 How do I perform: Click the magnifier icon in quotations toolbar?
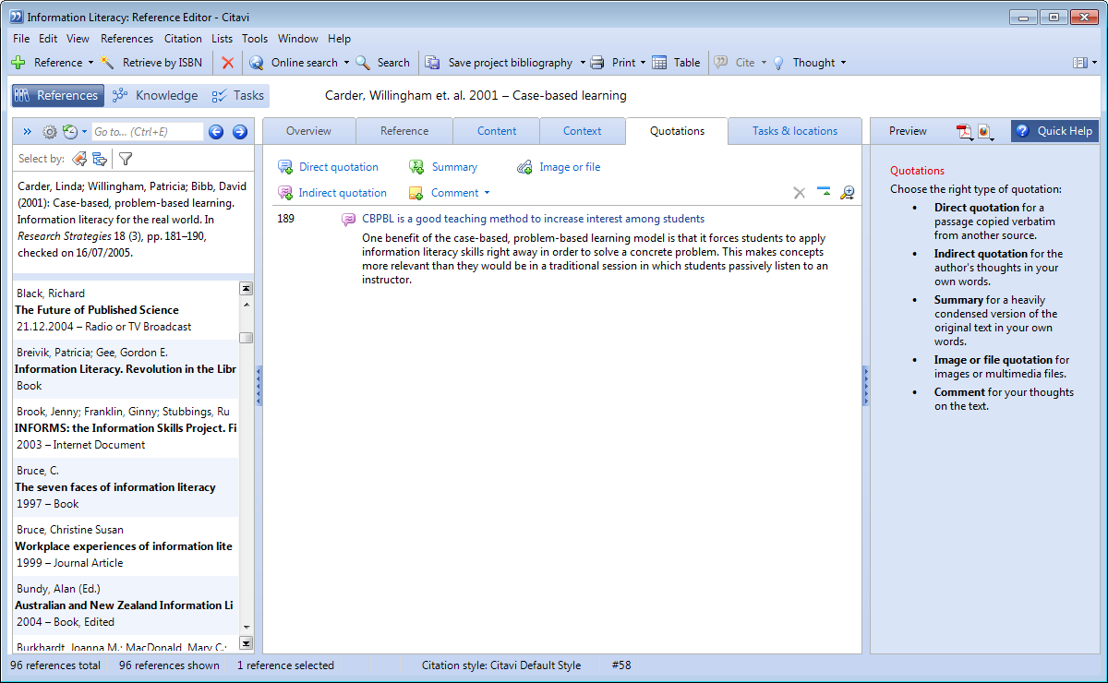click(847, 193)
